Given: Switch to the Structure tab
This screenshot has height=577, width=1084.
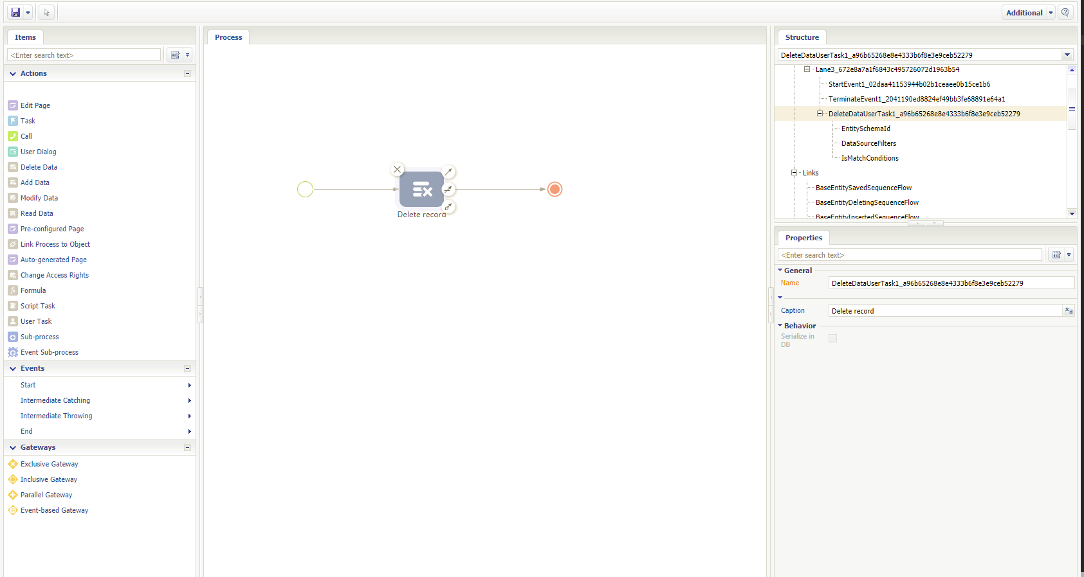Looking at the screenshot, I should tap(802, 37).
